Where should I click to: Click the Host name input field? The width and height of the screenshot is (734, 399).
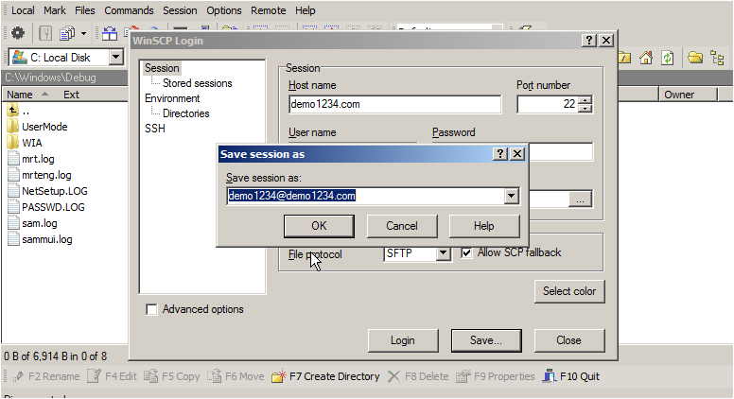(x=395, y=104)
